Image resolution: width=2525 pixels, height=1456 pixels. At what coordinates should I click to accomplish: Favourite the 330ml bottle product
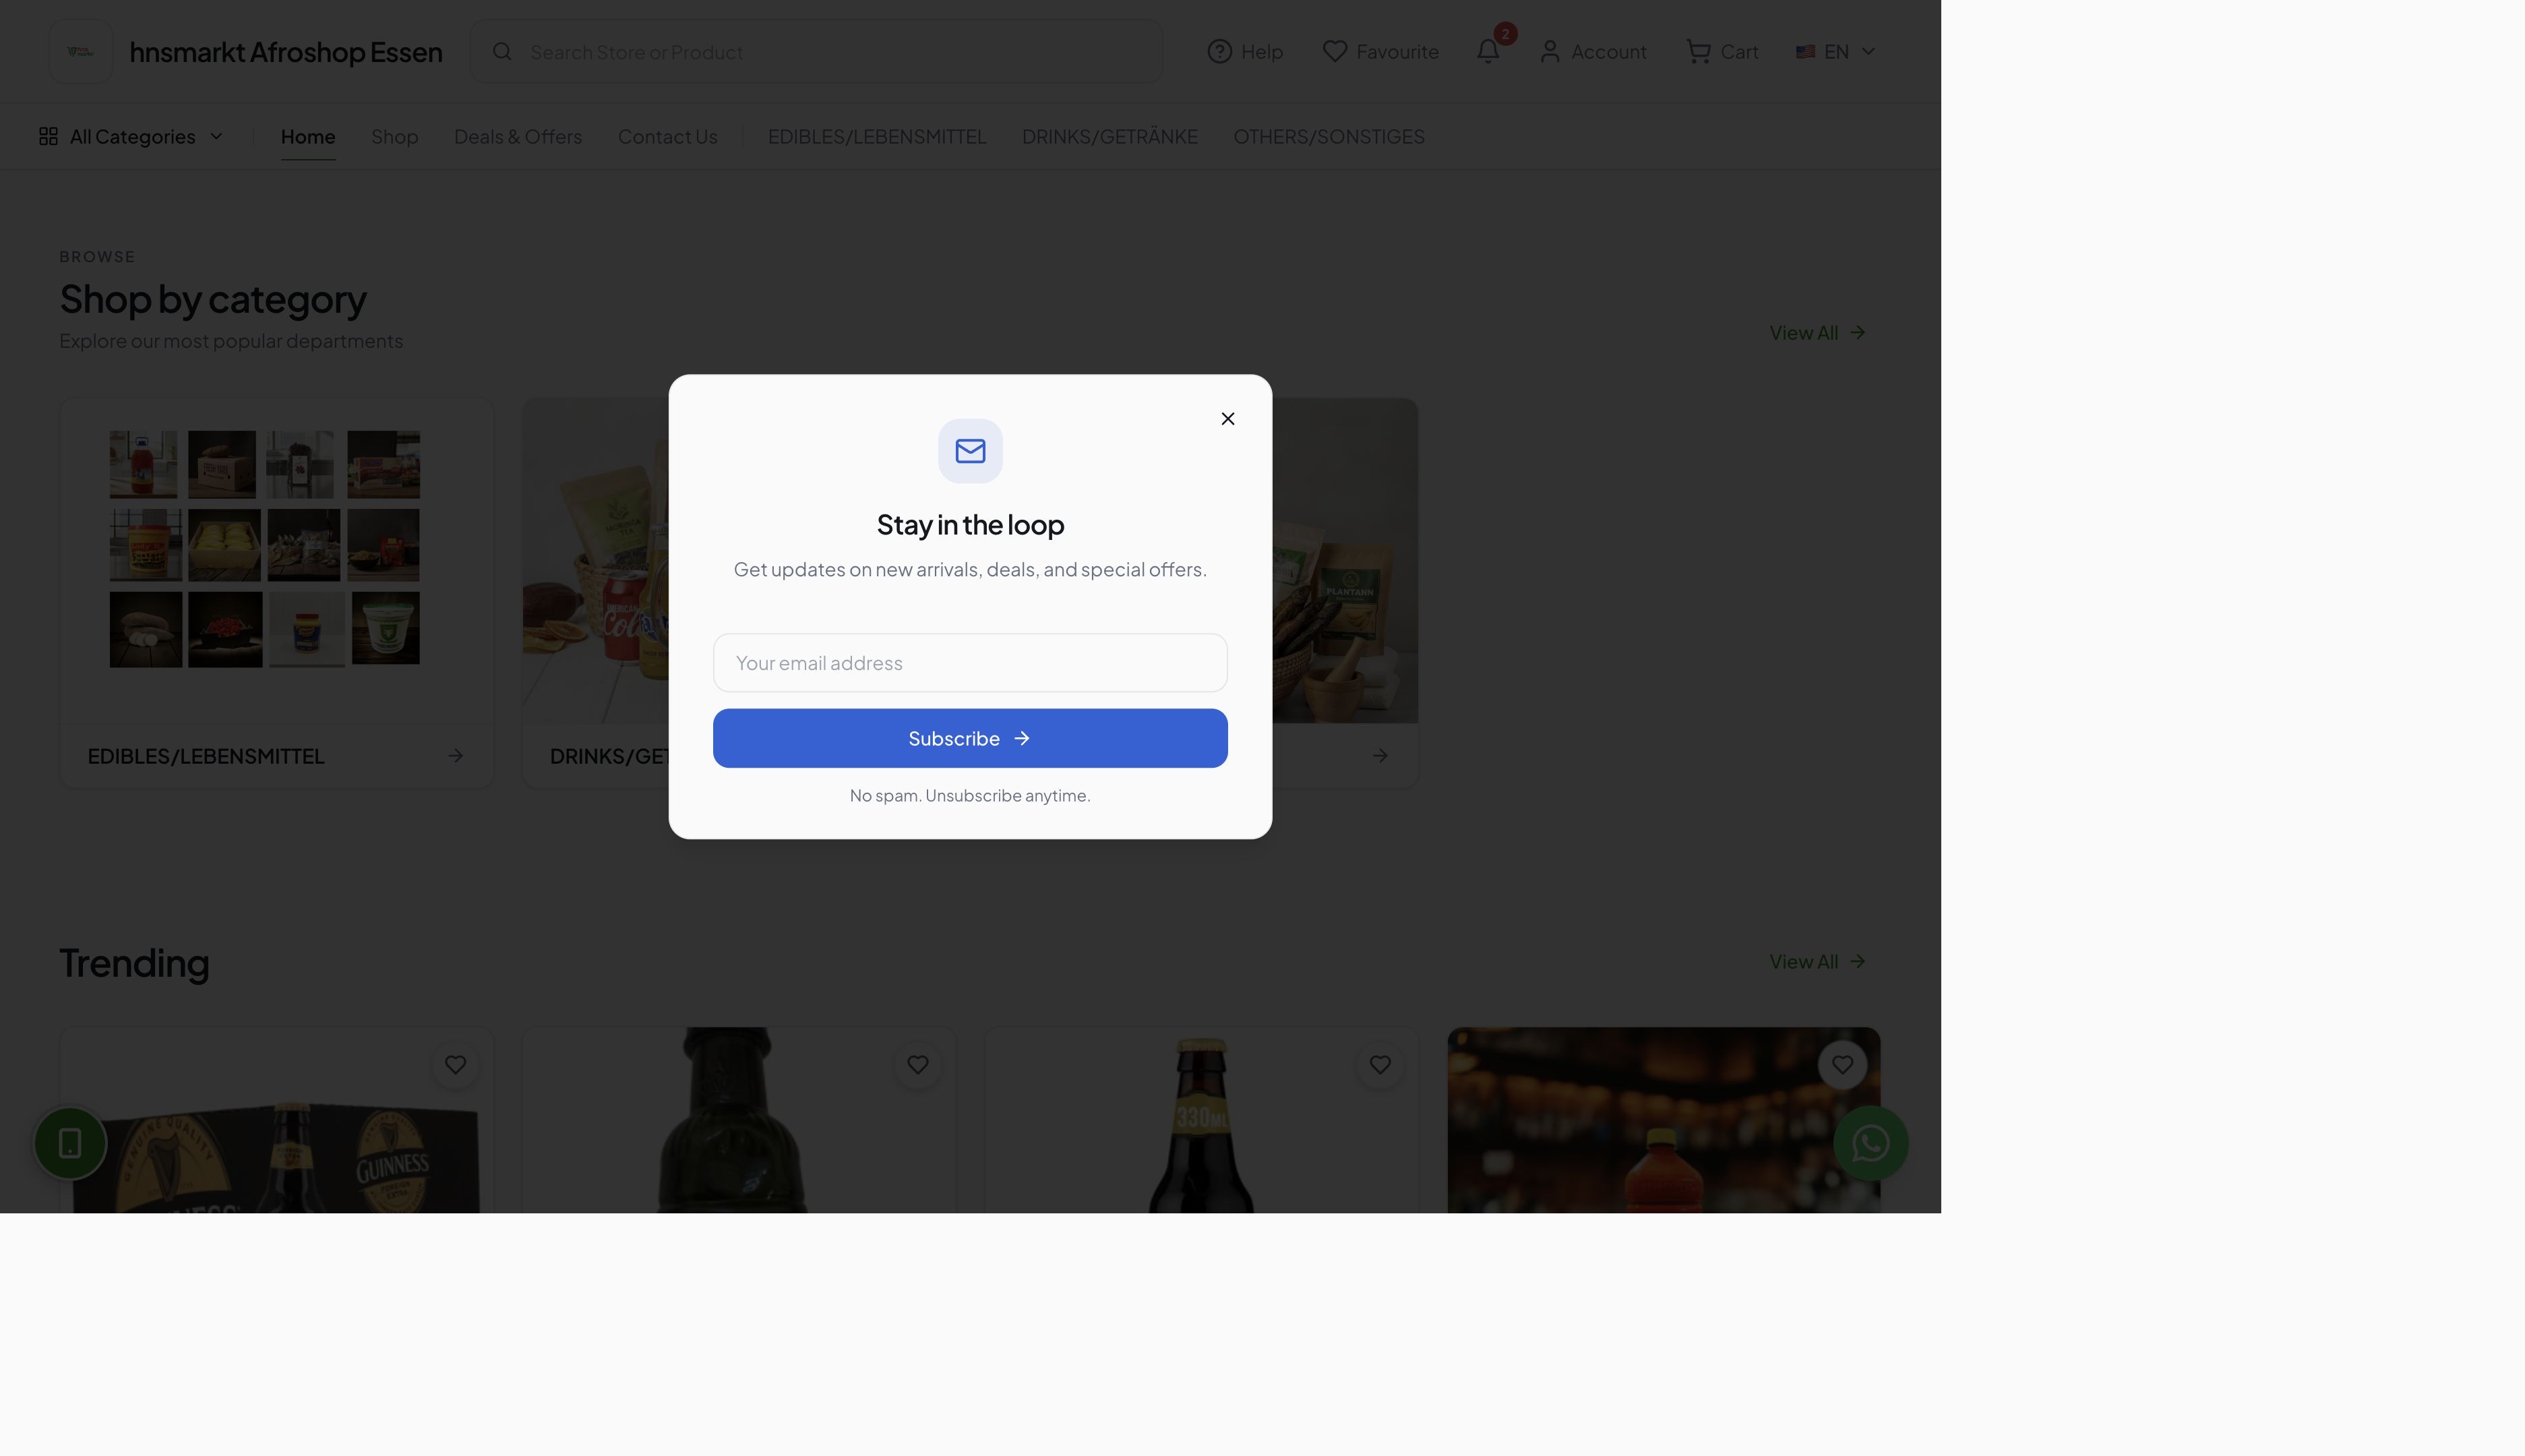(x=1380, y=1065)
